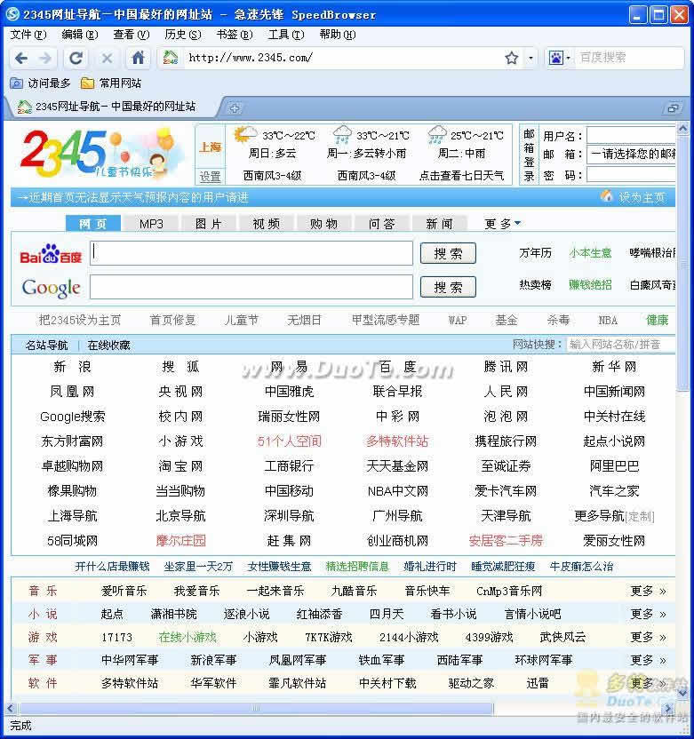Click the SpeedBrowser title bar app icon
The image size is (694, 739).
(x=12, y=14)
